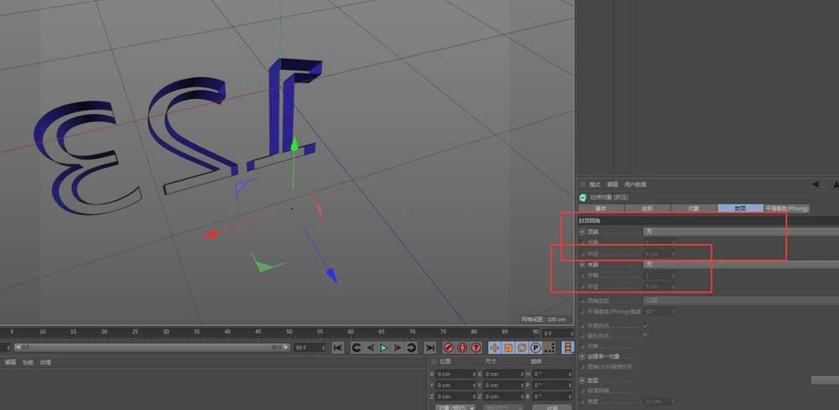The height and width of the screenshot is (410, 839).
Task: Open the first tab in the attribute tab row
Action: click(601, 207)
